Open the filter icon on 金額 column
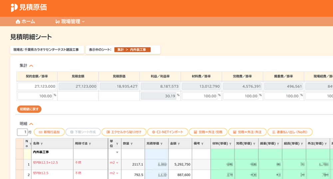Viewport: 333px width, 179px height. [179, 144]
